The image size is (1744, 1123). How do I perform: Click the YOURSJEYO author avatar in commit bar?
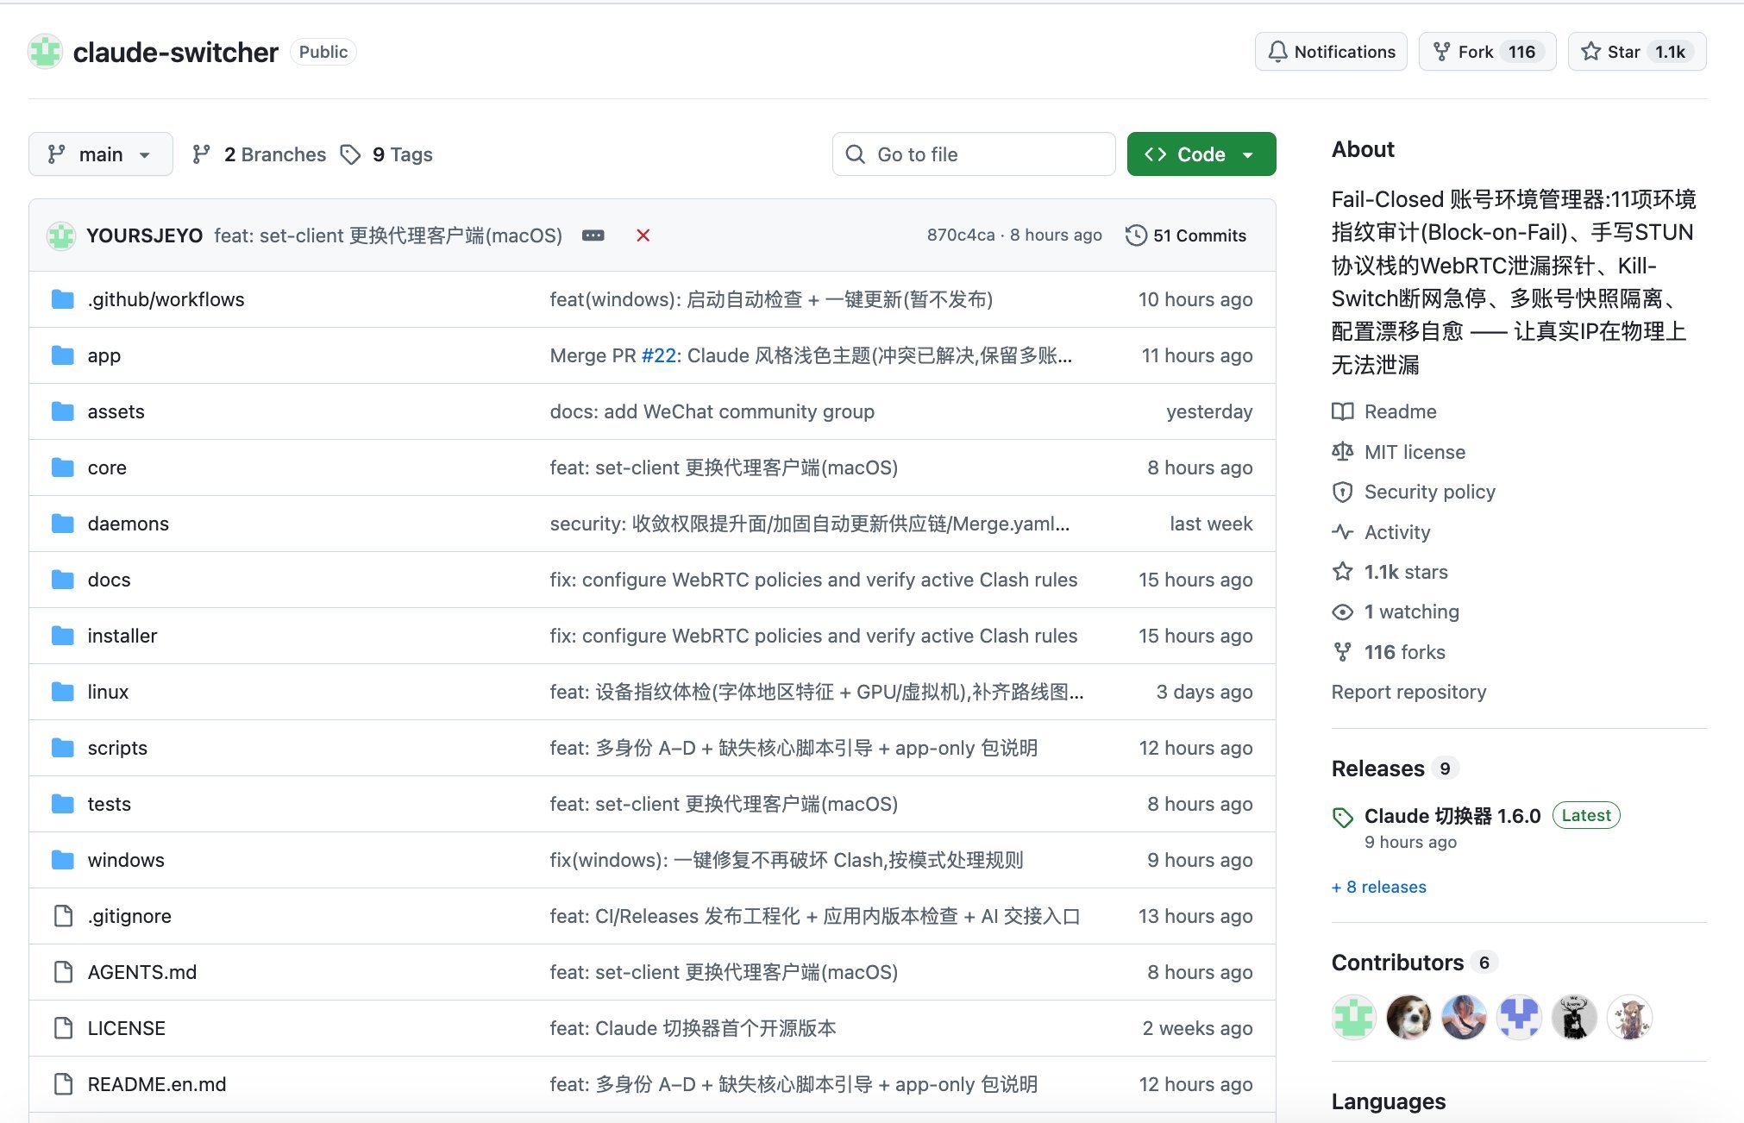click(61, 235)
